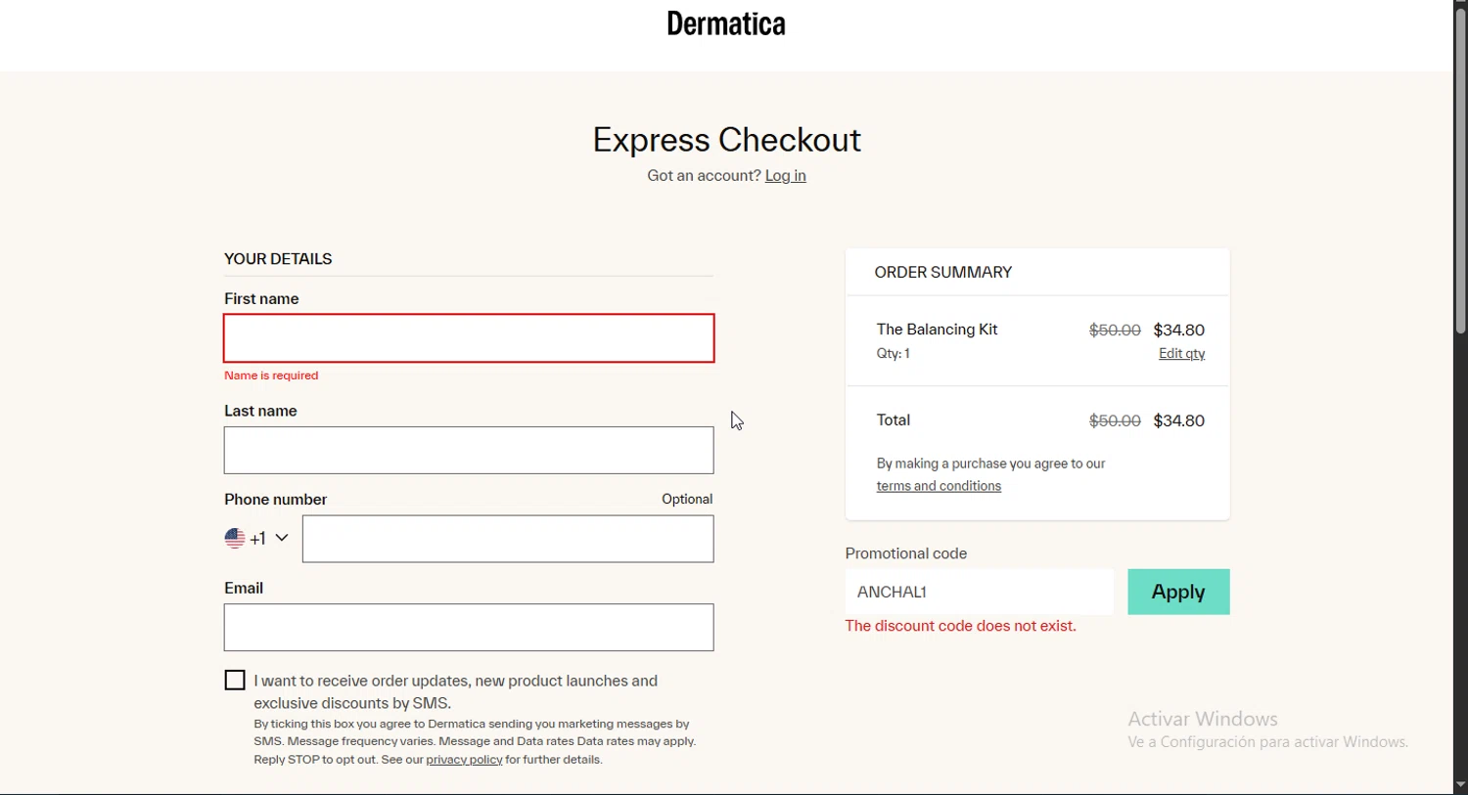1468x795 pixels.
Task: Follow the Log in link
Action: [x=786, y=176]
